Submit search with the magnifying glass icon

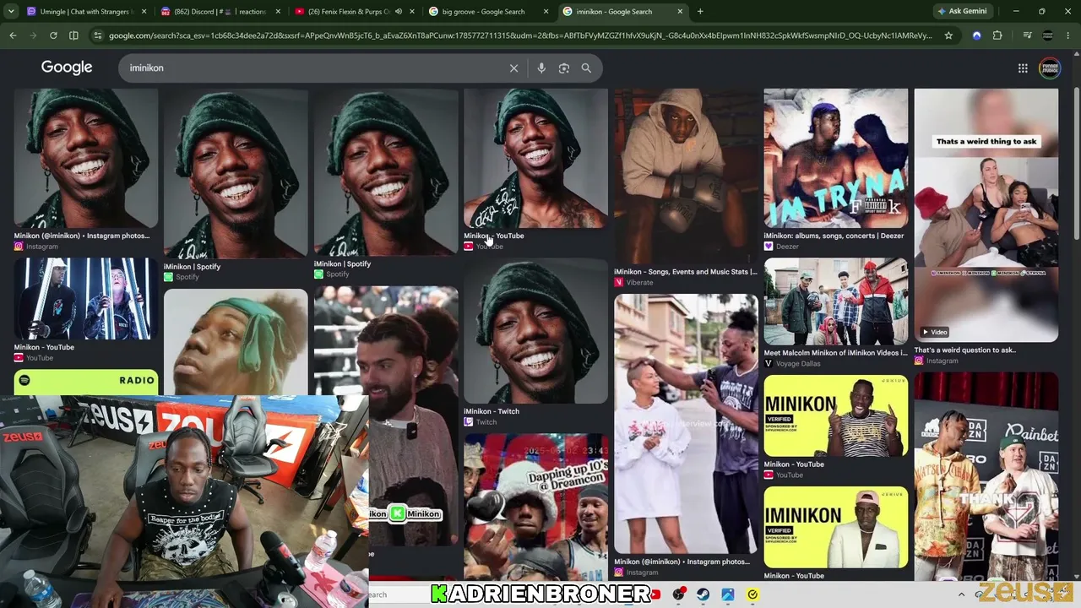coord(586,68)
